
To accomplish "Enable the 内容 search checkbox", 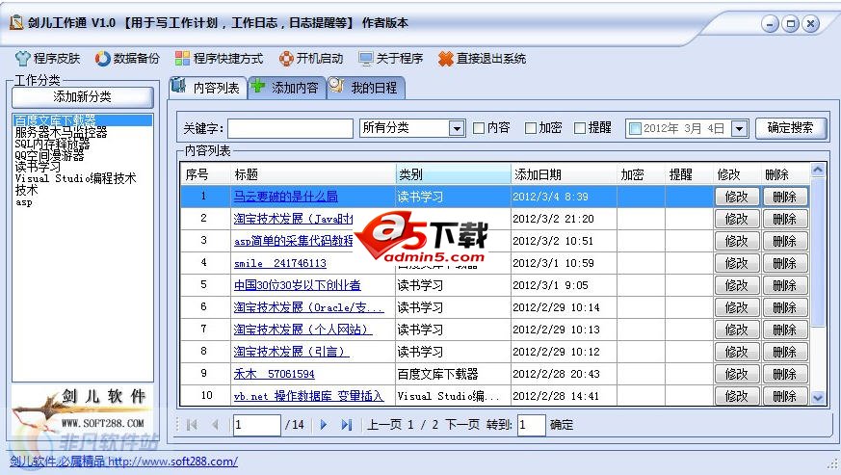I will click(x=479, y=128).
